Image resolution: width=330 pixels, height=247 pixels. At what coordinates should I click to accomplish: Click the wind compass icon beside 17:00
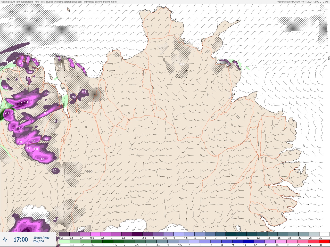click(x=5, y=240)
